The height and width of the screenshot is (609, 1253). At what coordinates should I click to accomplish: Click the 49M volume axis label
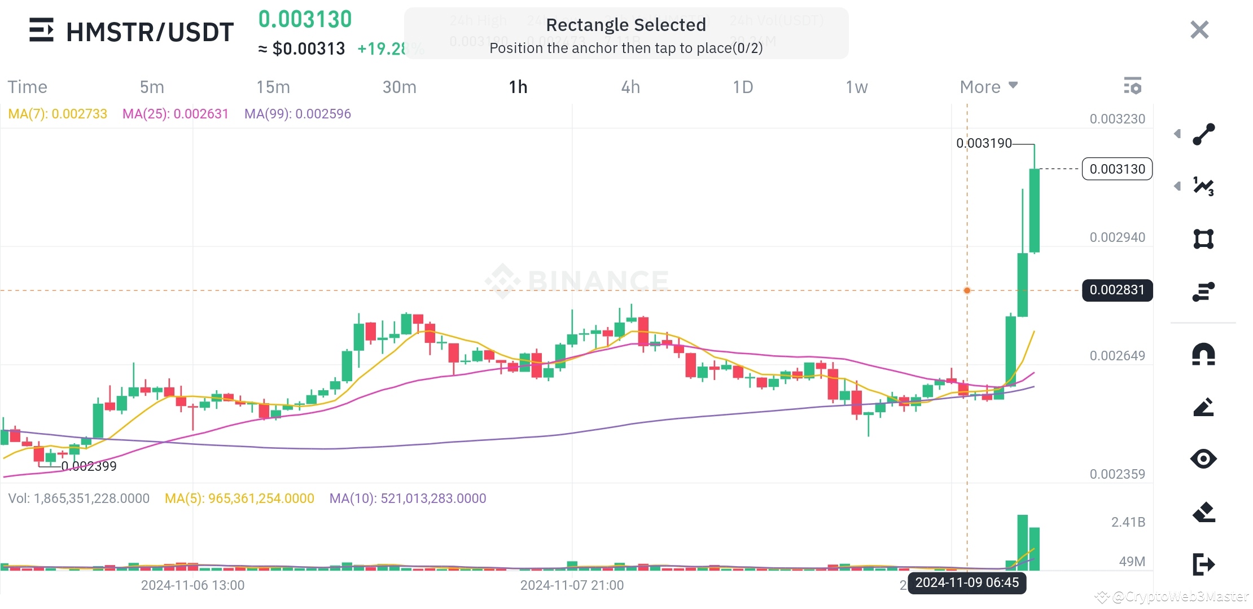[x=1132, y=562]
